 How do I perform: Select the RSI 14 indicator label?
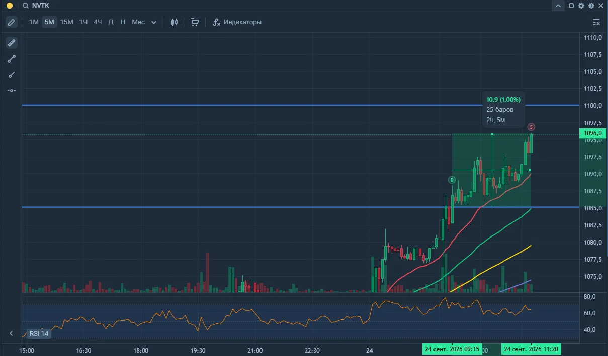[39, 333]
